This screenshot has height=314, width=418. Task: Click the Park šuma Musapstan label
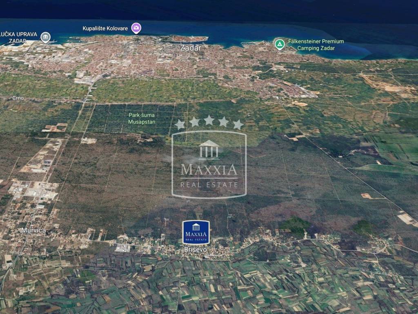point(142,119)
